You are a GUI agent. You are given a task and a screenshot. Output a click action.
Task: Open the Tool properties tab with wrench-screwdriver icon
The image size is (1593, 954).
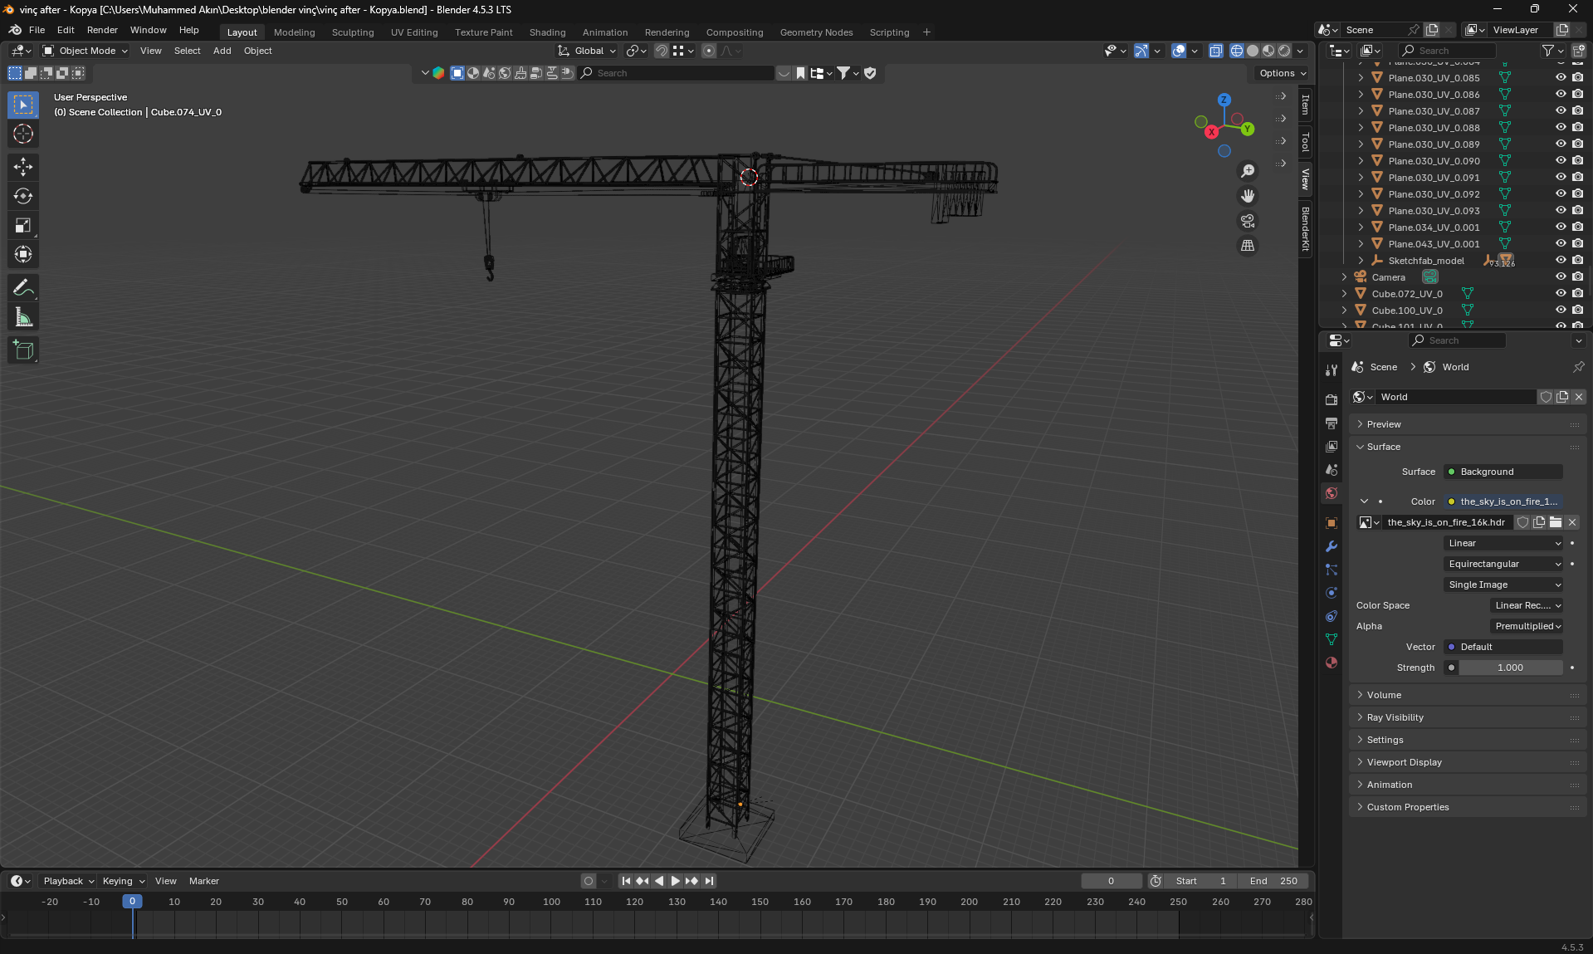1332,369
